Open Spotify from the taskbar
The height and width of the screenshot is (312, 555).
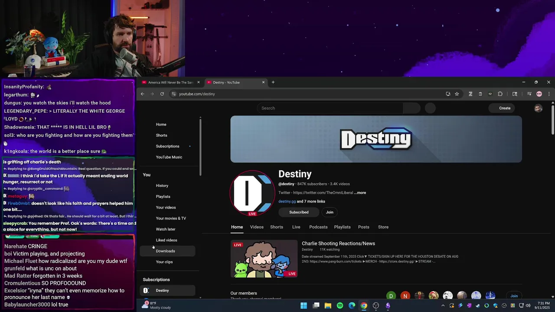(x=340, y=305)
